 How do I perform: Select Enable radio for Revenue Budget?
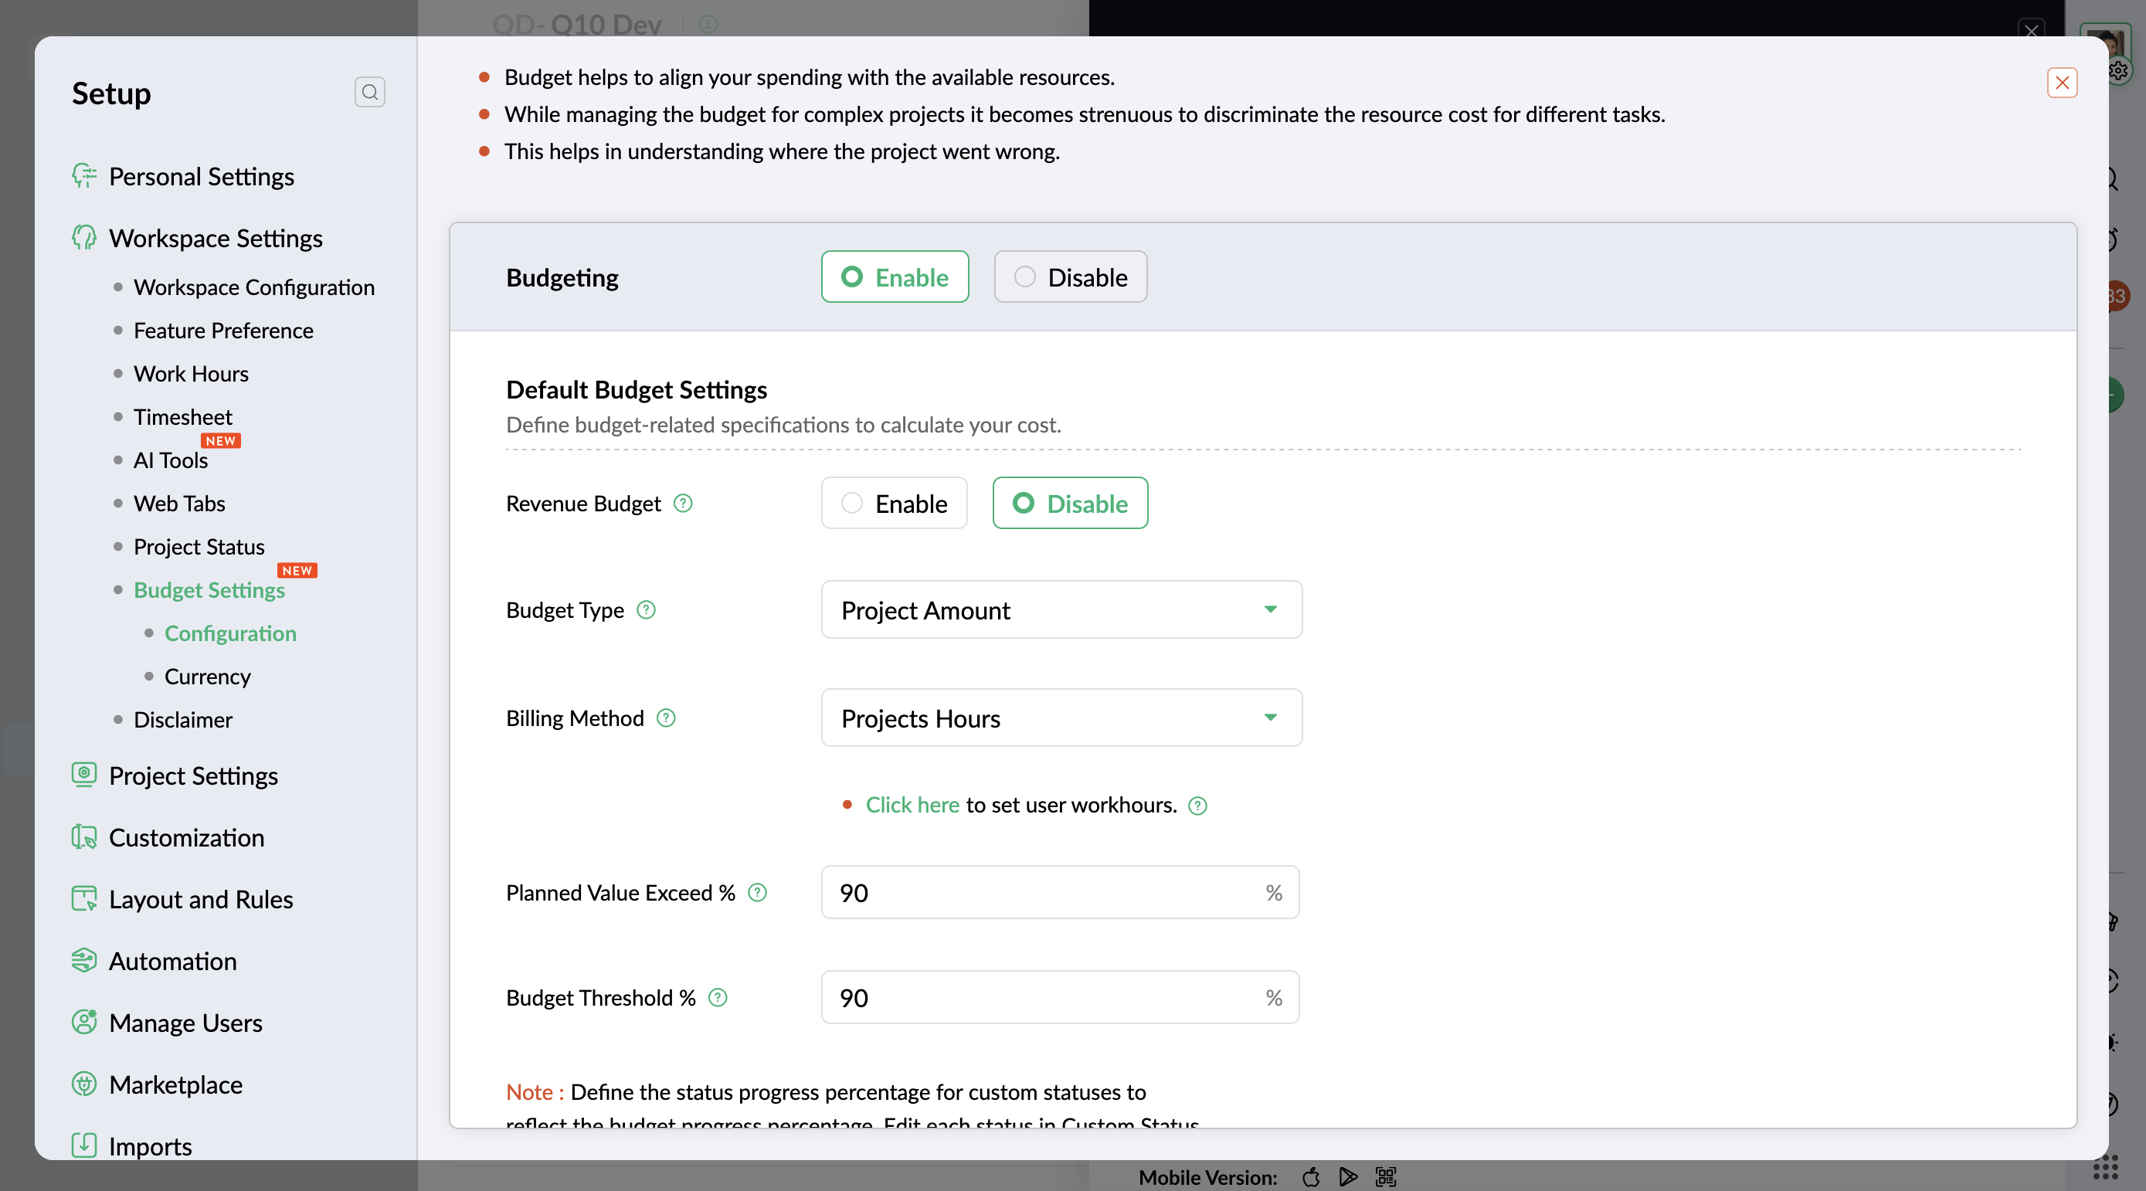tap(894, 503)
